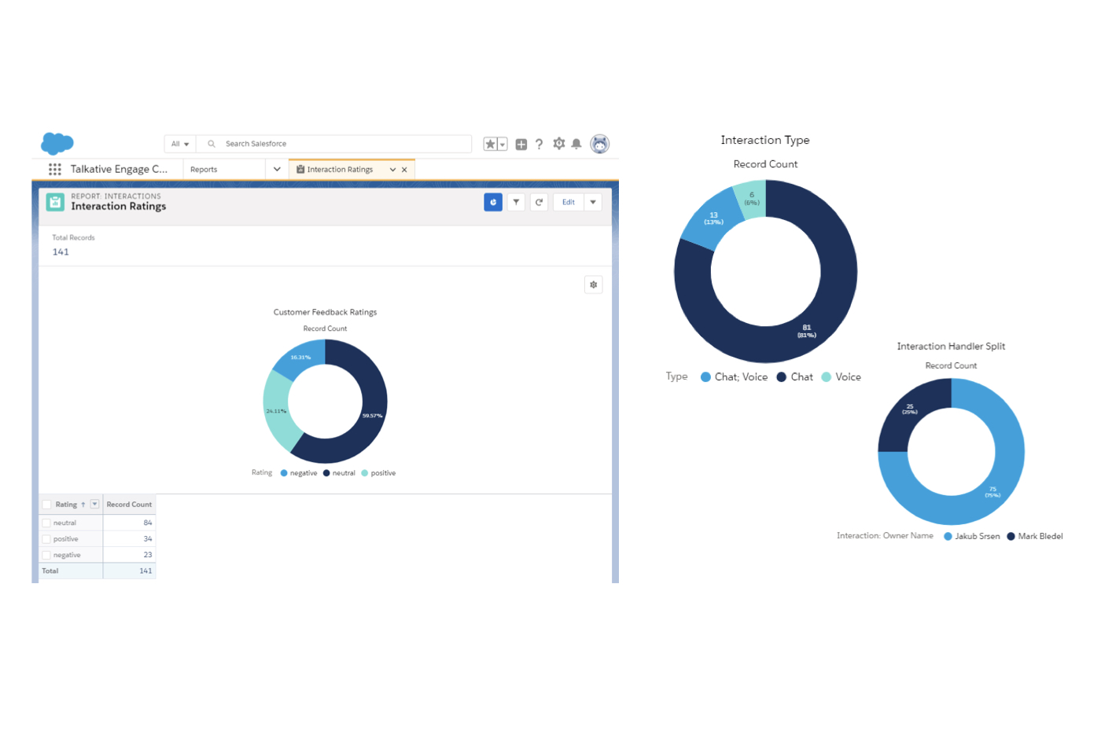Open chart properties gear icon
This screenshot has width=1101, height=734.
point(594,284)
